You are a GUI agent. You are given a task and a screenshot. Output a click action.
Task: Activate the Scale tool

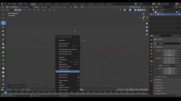tap(3, 31)
